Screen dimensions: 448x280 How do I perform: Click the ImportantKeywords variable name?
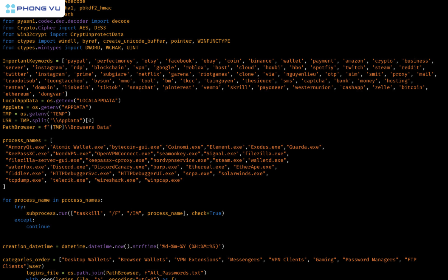click(28, 61)
